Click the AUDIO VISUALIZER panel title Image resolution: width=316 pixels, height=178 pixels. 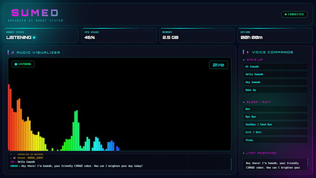click(x=38, y=53)
